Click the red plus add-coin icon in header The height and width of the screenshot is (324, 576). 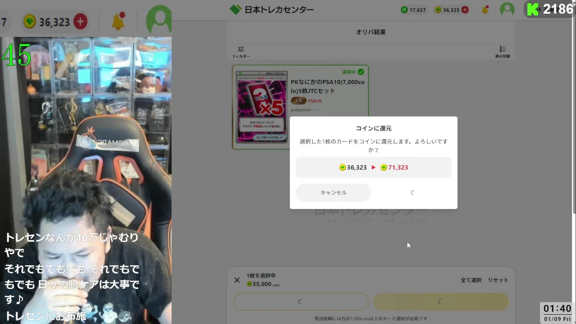pos(465,9)
